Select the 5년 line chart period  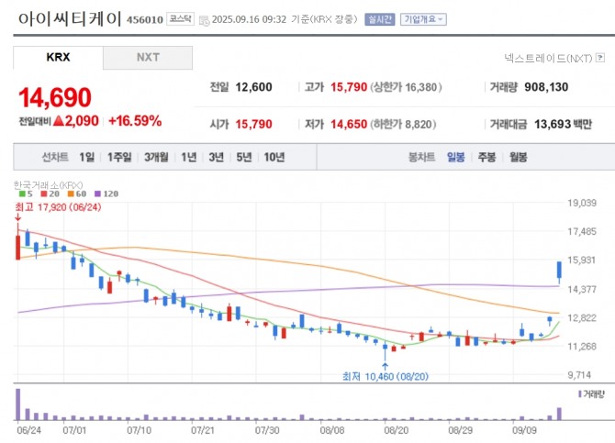click(243, 157)
